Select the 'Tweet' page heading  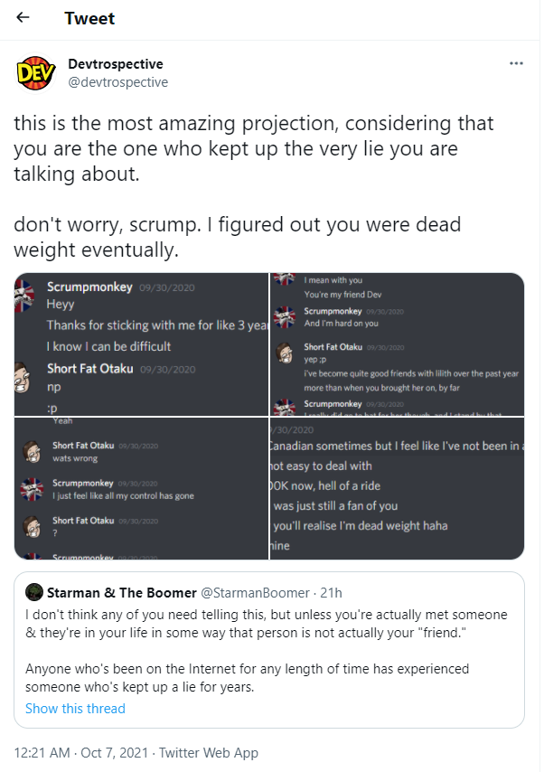[x=89, y=18]
